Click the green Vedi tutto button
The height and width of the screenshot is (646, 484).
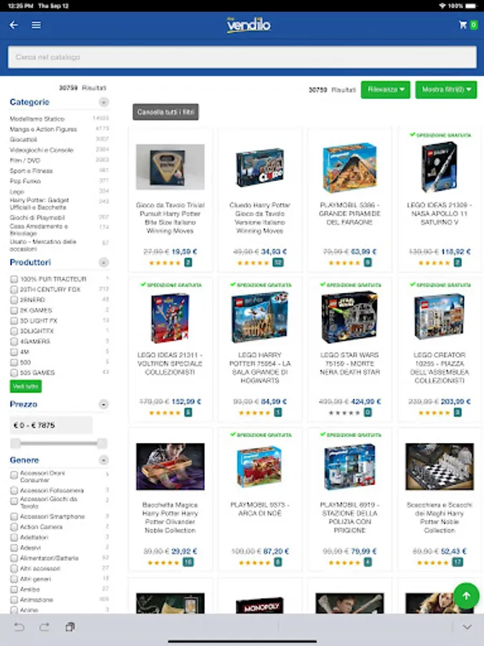coord(26,386)
